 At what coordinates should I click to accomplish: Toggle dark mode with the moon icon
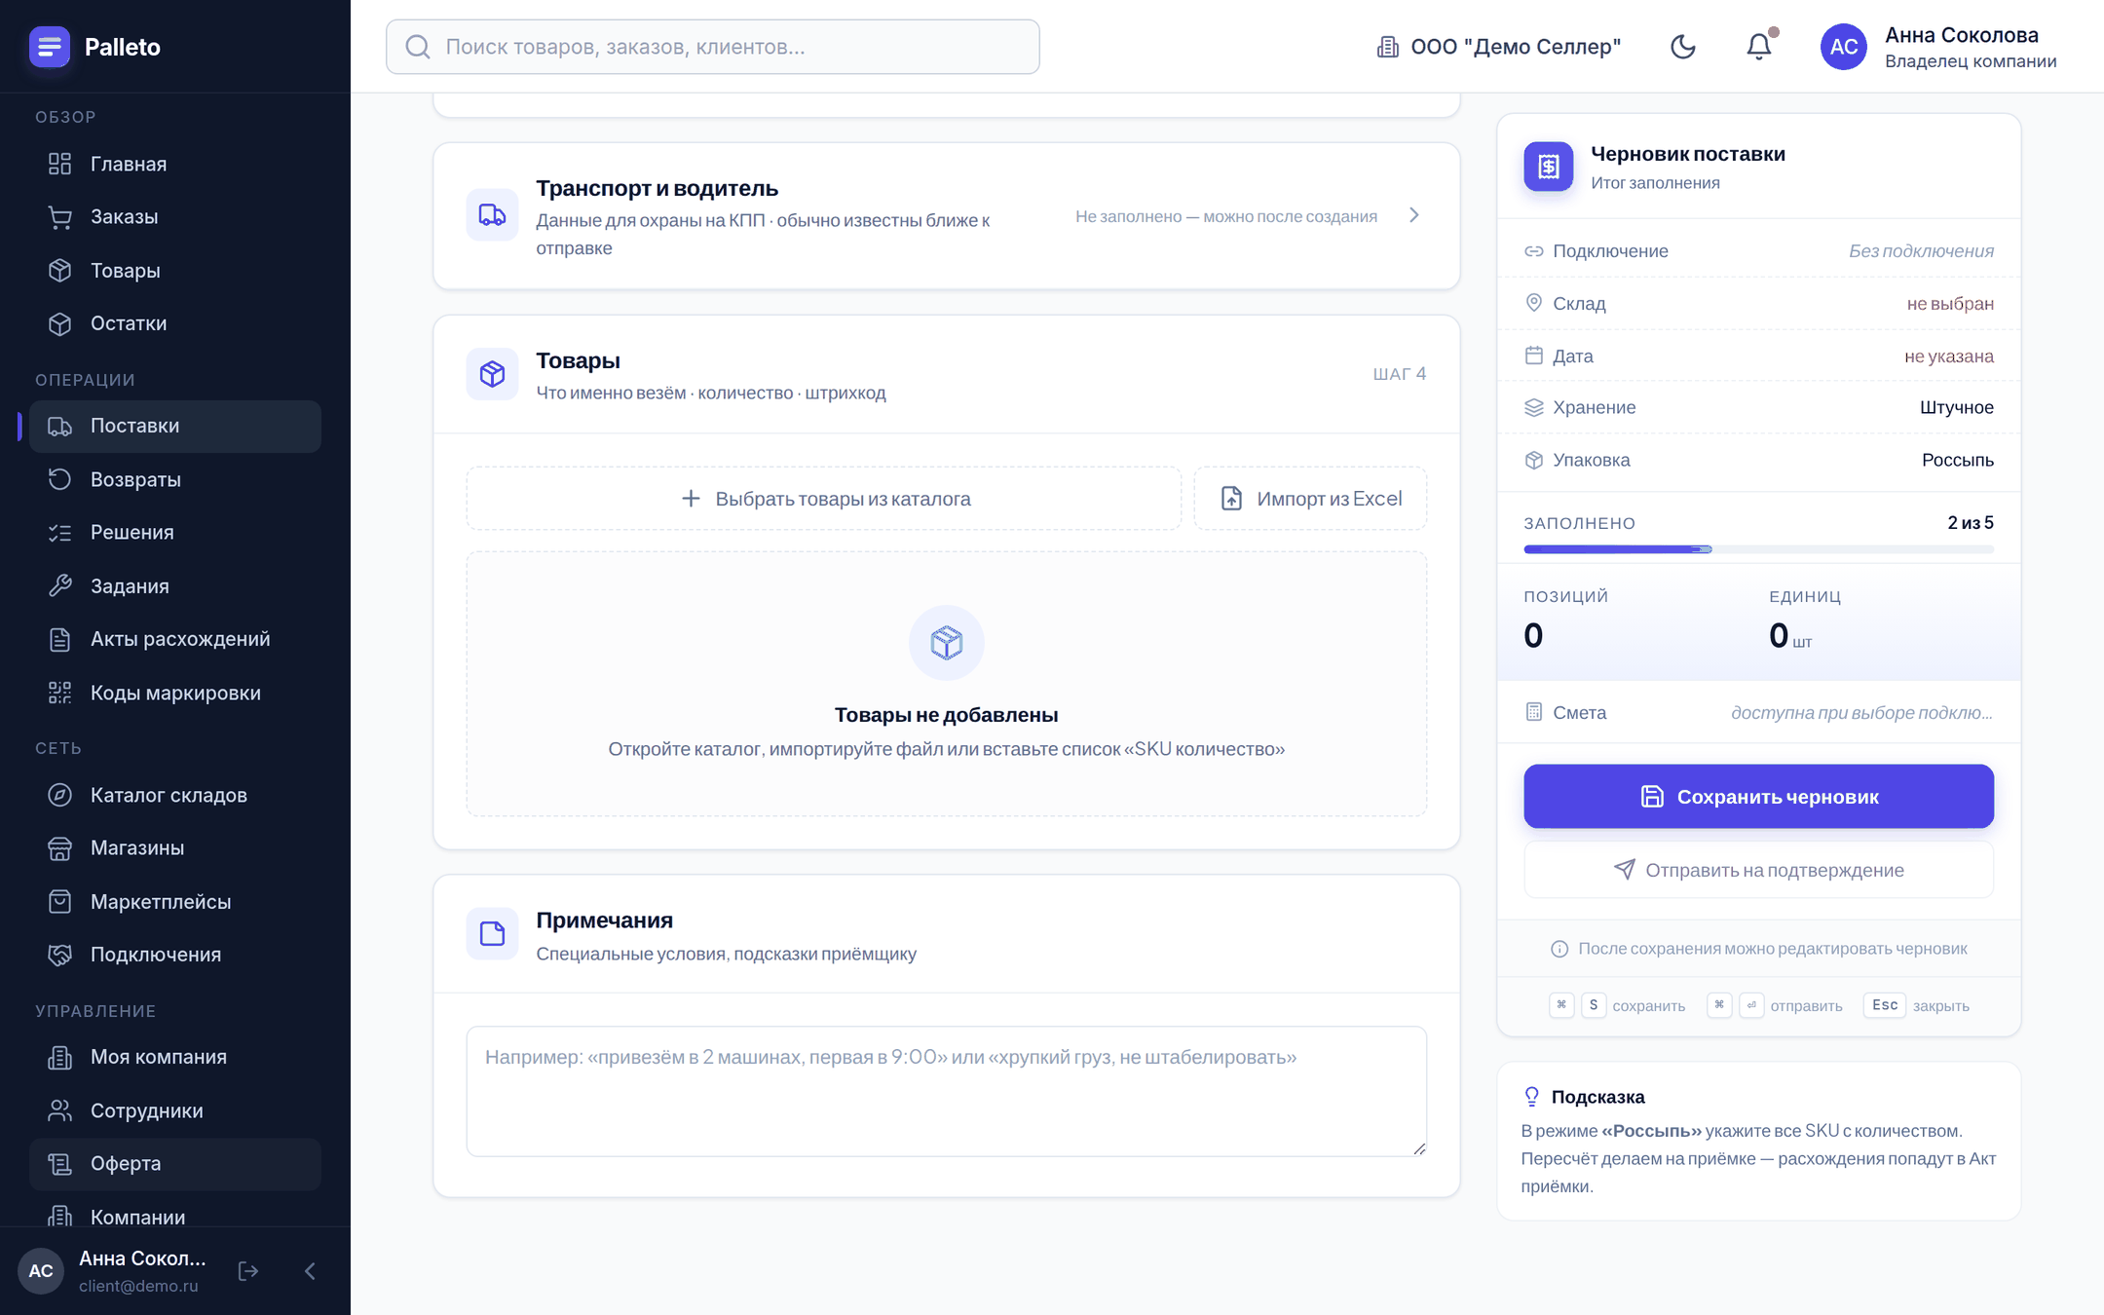click(x=1682, y=47)
